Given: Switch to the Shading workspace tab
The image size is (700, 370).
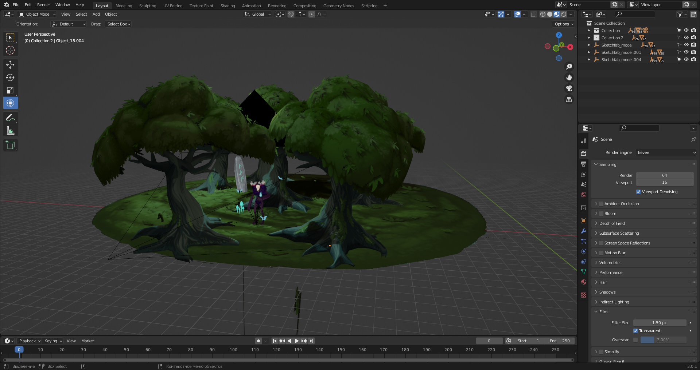Looking at the screenshot, I should 227,5.
